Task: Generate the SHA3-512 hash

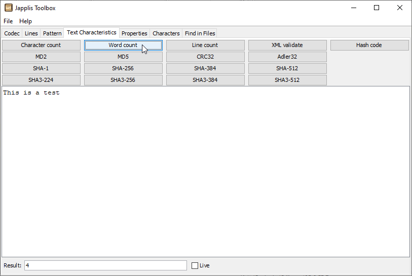Action: pyautogui.click(x=287, y=80)
